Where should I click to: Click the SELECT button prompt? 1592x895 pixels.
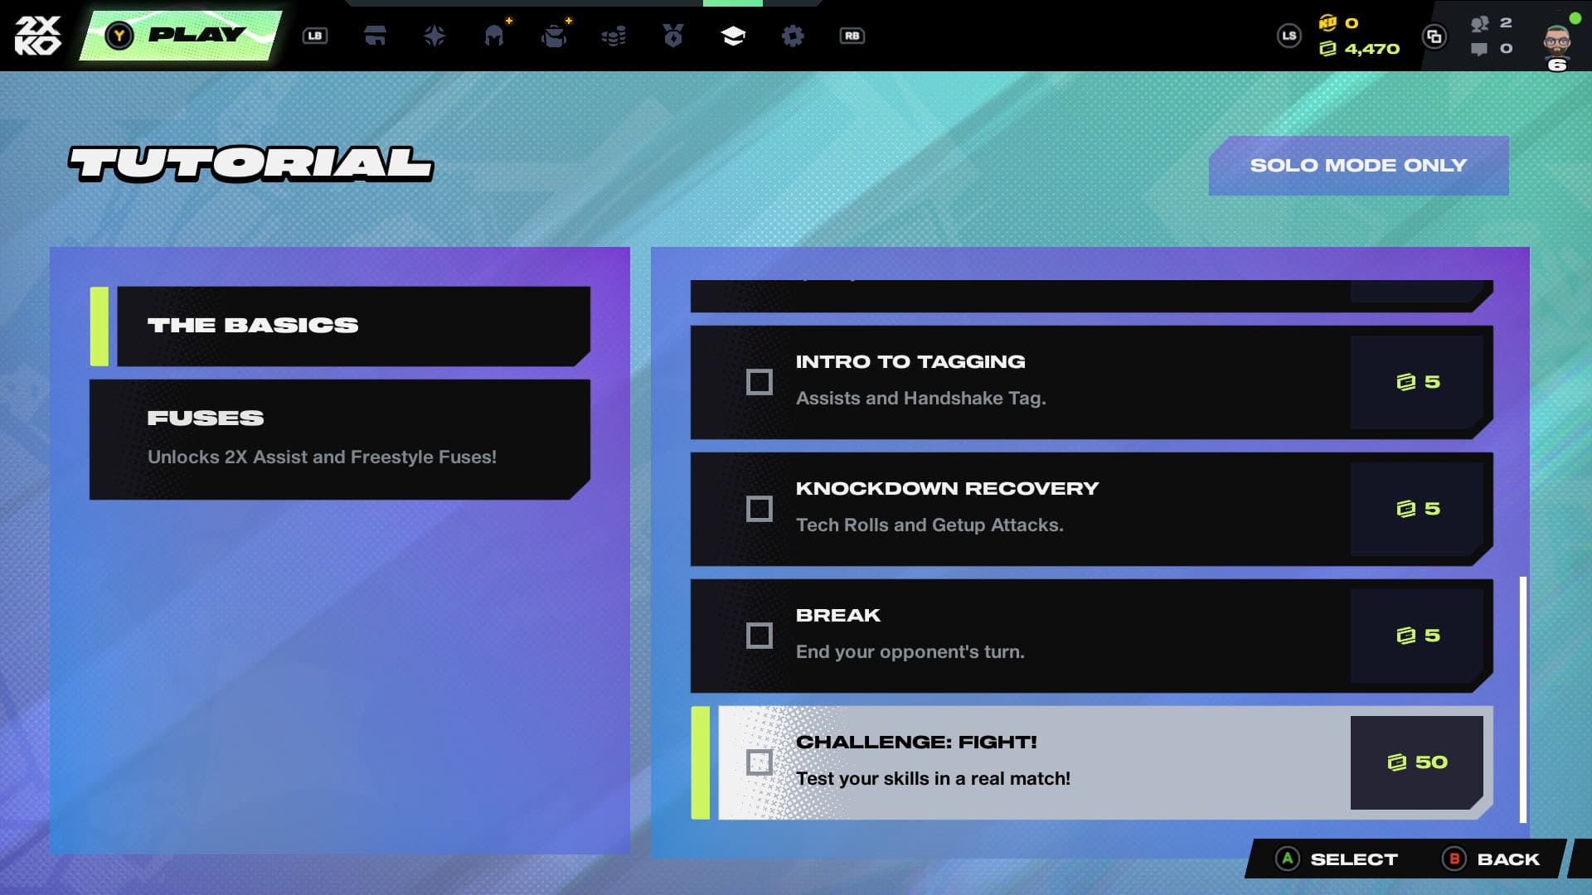(1337, 859)
